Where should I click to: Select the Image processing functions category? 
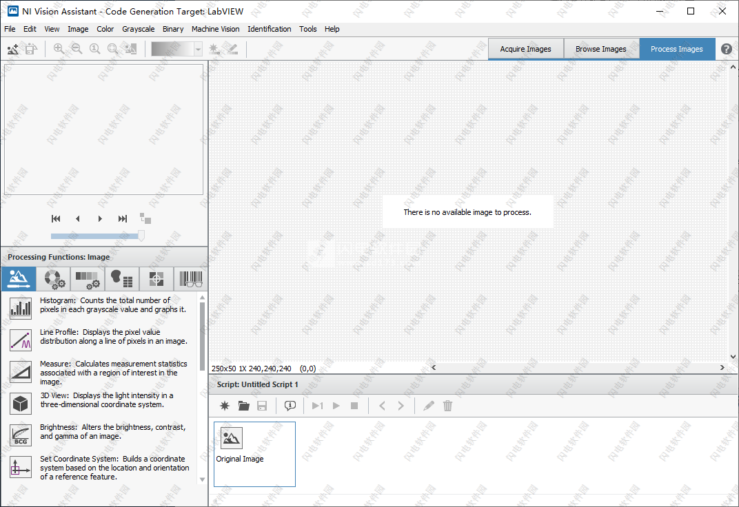pos(19,279)
